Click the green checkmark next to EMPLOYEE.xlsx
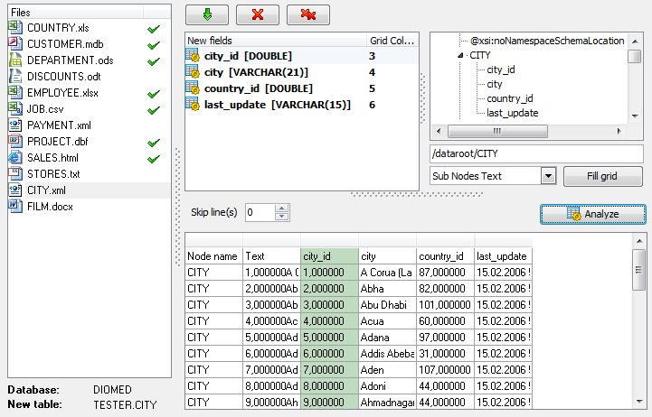Viewport: 652px width, 417px height. (x=153, y=94)
